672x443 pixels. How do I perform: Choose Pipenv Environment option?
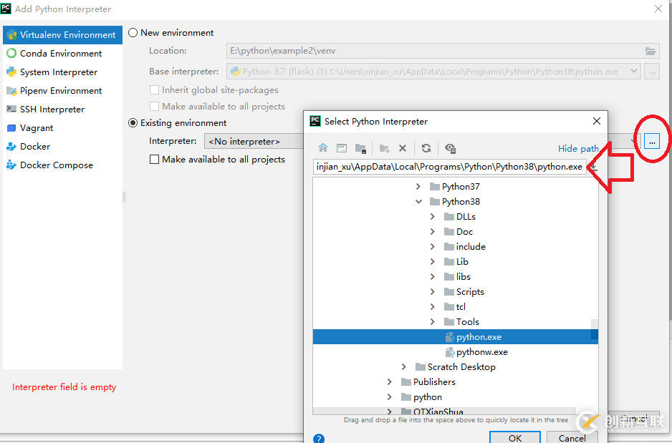coord(62,91)
